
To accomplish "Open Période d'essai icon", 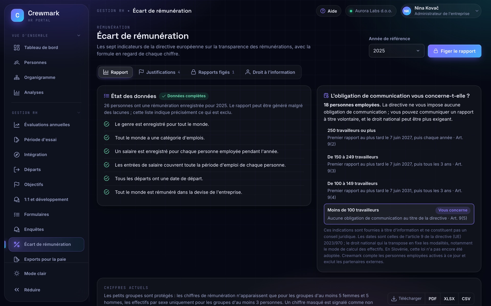I will coord(17,140).
